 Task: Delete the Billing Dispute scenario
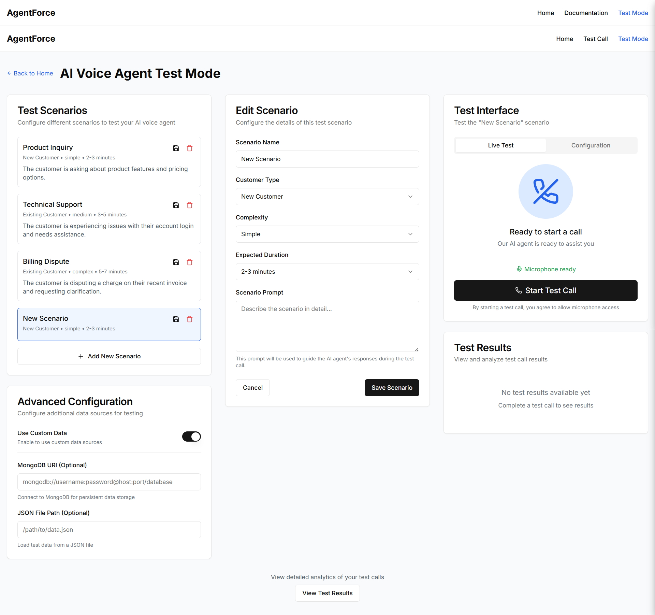tap(190, 262)
